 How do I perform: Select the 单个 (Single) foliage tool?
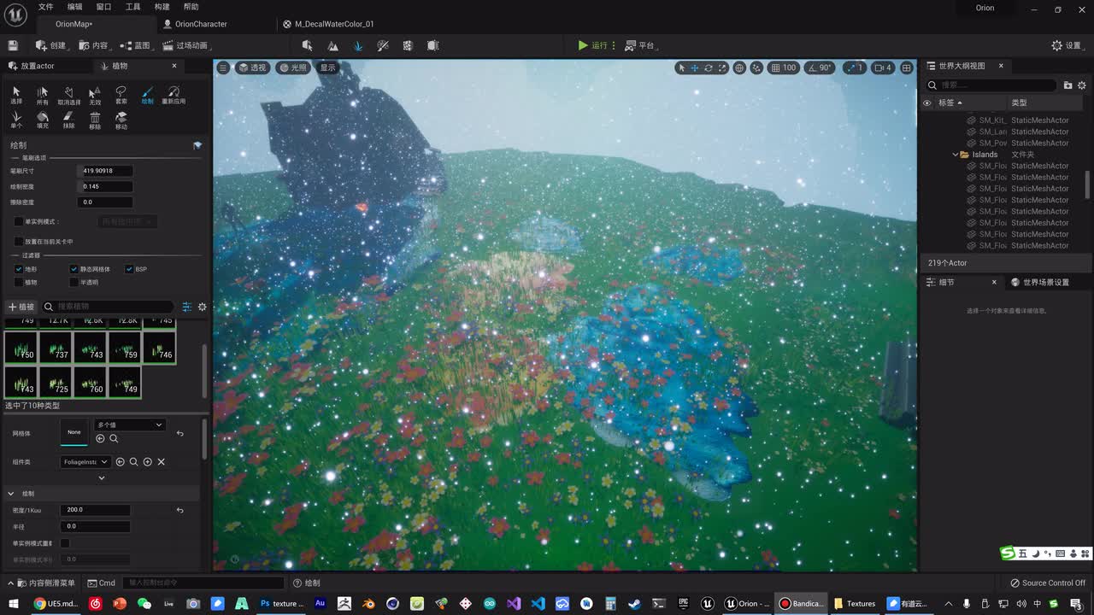tap(16, 120)
